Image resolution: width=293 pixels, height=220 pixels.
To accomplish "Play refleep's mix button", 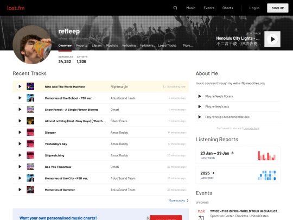I will pos(199,106).
